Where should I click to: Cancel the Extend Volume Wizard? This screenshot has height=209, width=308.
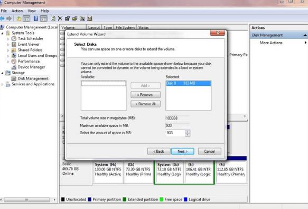[209, 151]
